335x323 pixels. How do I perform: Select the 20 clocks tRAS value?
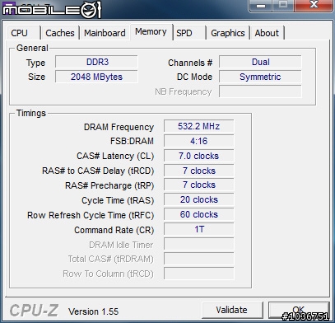[198, 199]
